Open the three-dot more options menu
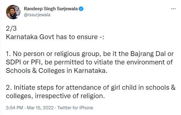181x115 pixels. pyautogui.click(x=173, y=9)
